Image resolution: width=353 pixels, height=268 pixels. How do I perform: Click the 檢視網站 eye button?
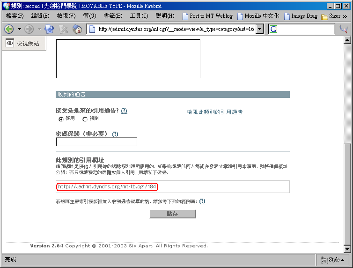coord(24,43)
